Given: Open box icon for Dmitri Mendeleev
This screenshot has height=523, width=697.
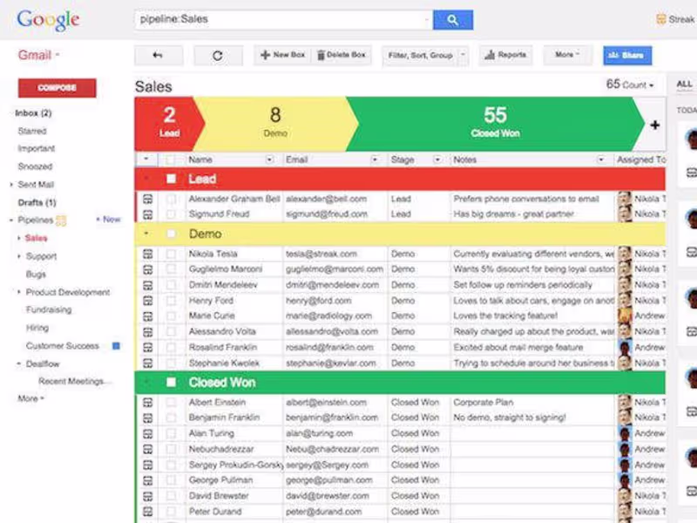Looking at the screenshot, I should click(x=147, y=285).
